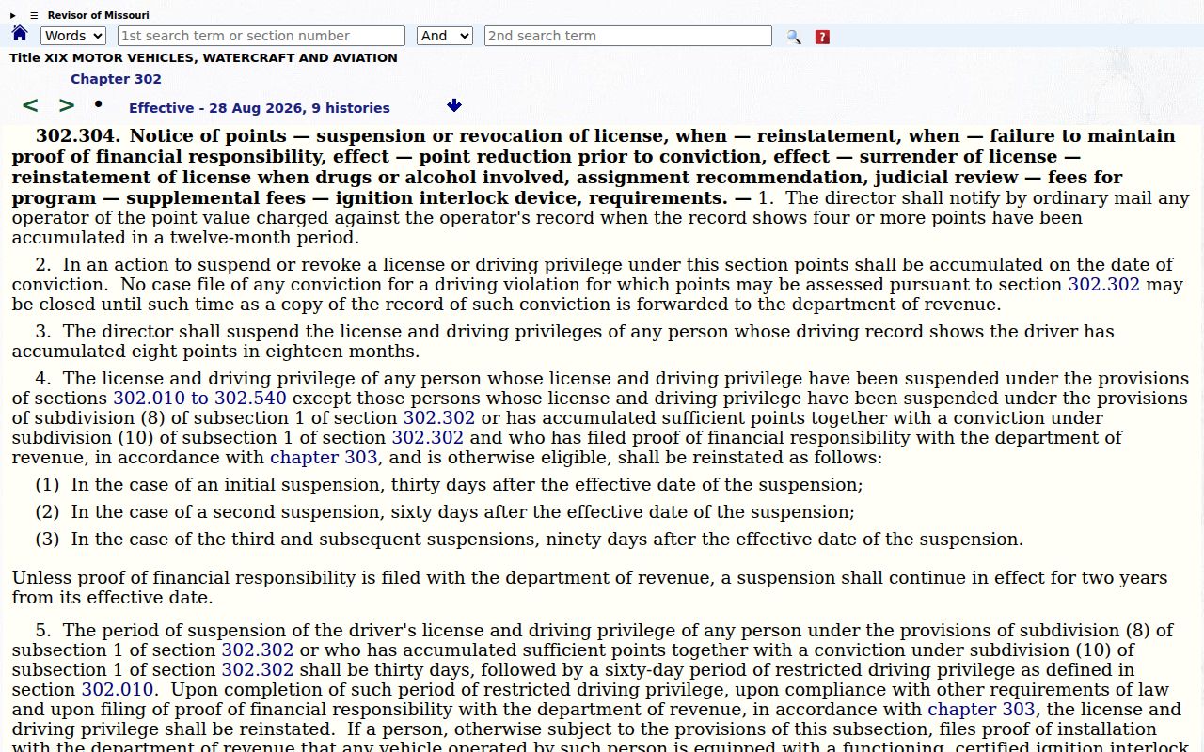
Task: Go to previous section with left arrow
Action: pos(30,105)
